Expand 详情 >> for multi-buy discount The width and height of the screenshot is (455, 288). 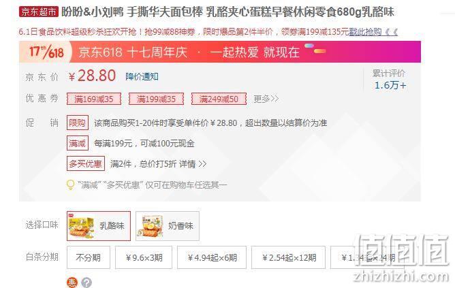pyautogui.click(x=193, y=164)
